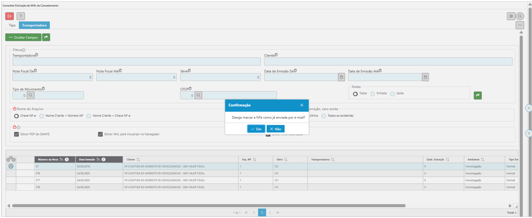Open the three-dots more options button
Image resolution: width=532 pixels, height=218 pixels.
coord(520,25)
